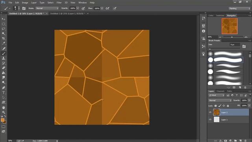Screen dimensions: 252x142
Task: Toggle lock position
Action: [224, 106]
